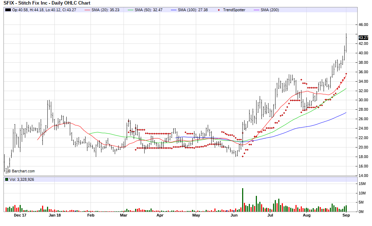Click the highlighted 43.27 current price tag
The image size is (372, 226).
click(x=363, y=38)
